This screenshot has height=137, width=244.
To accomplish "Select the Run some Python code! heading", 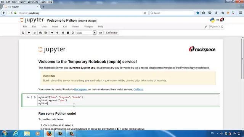I will (57, 113).
